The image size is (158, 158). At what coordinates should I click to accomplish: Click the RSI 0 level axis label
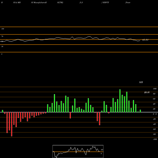coord(2,54)
